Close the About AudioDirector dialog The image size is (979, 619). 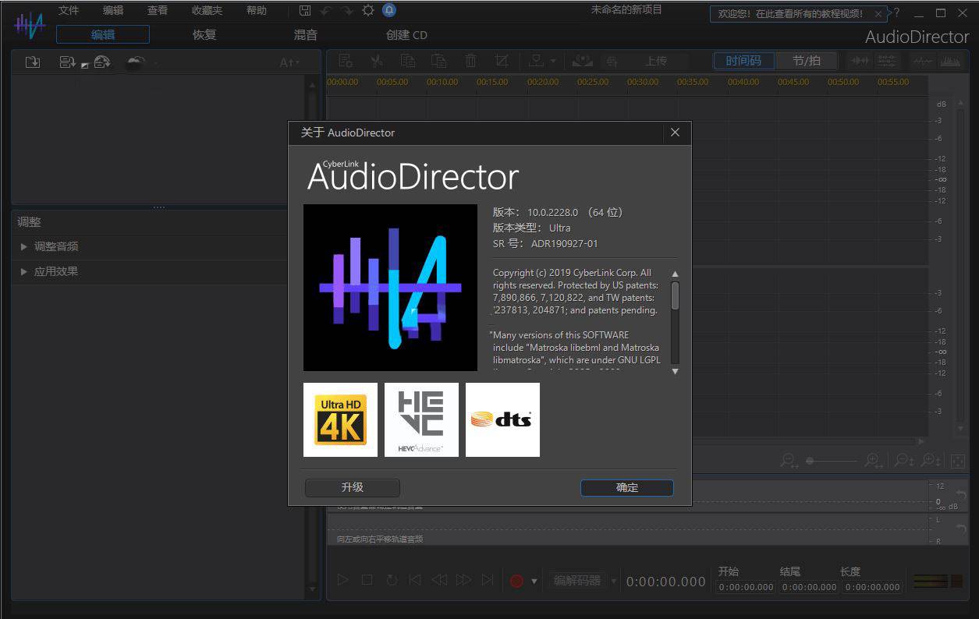click(x=675, y=133)
